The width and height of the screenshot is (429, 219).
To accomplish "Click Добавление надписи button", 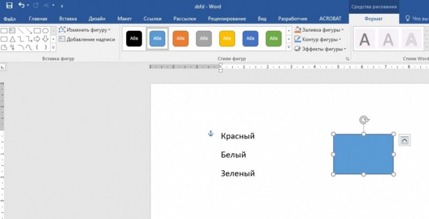I will (x=87, y=39).
